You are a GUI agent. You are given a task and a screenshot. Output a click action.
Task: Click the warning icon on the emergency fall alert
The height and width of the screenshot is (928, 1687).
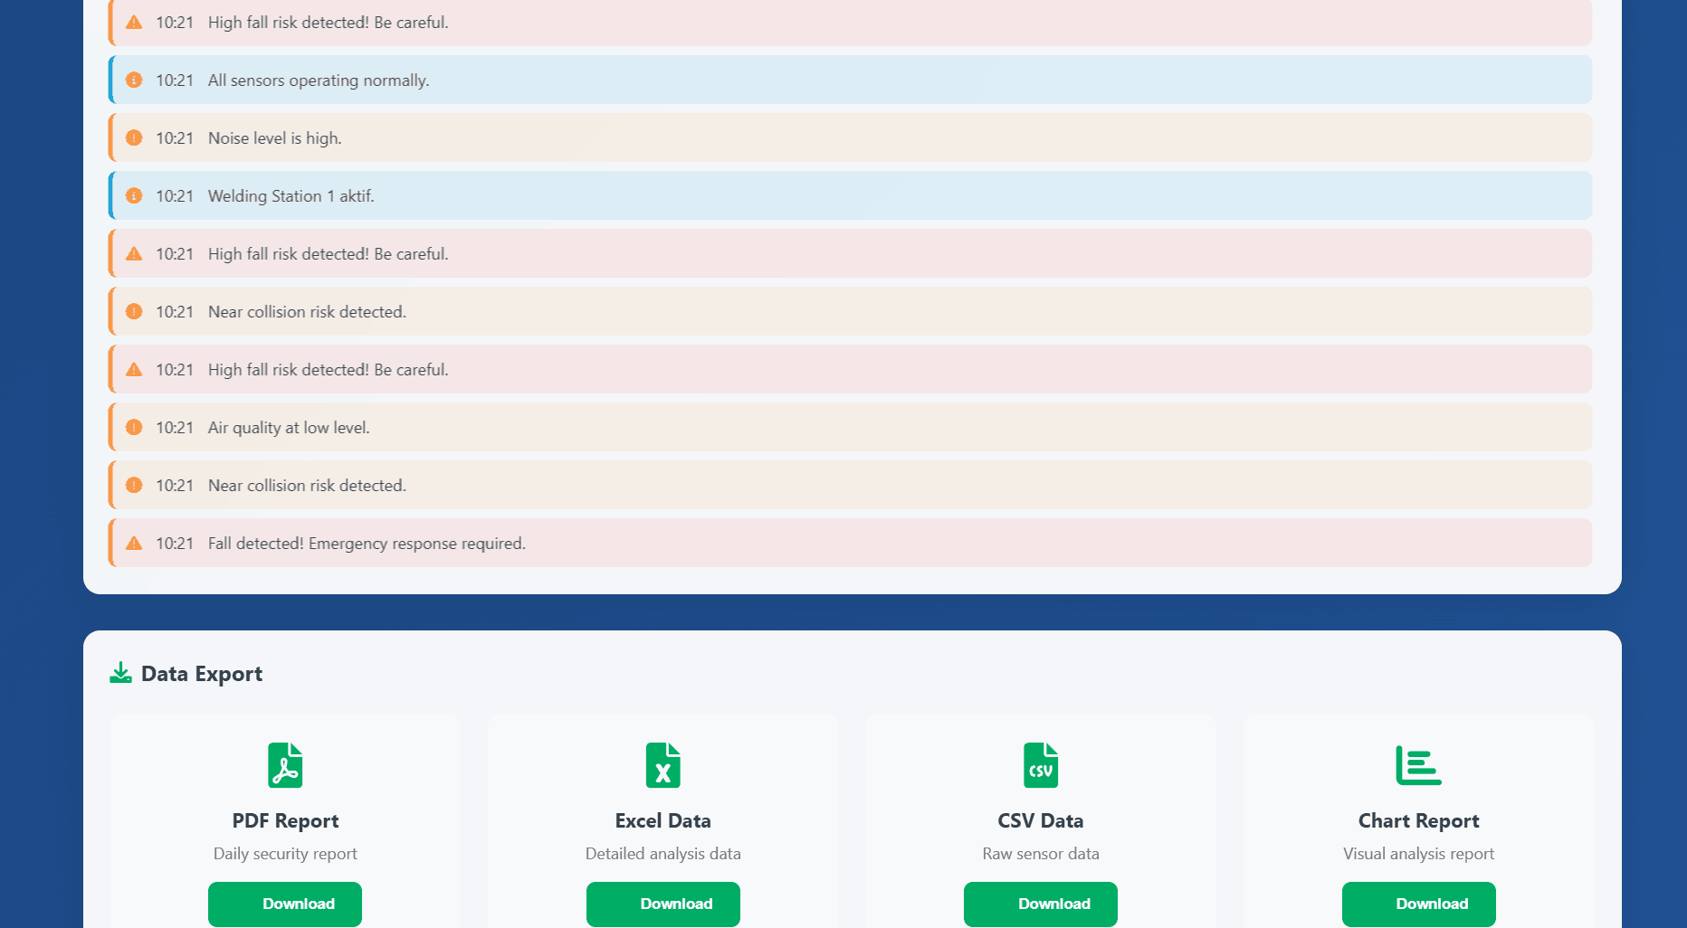pos(133,543)
